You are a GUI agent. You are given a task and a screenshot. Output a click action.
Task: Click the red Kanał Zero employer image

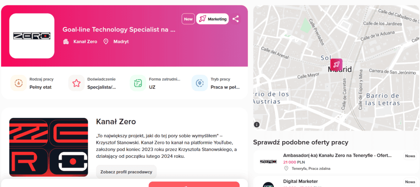[x=48, y=147]
